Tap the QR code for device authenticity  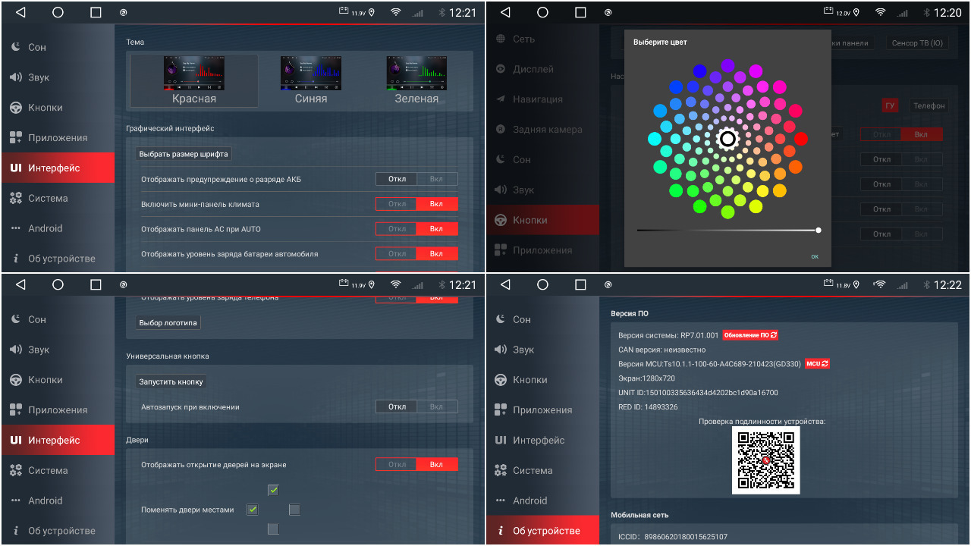[x=765, y=460]
